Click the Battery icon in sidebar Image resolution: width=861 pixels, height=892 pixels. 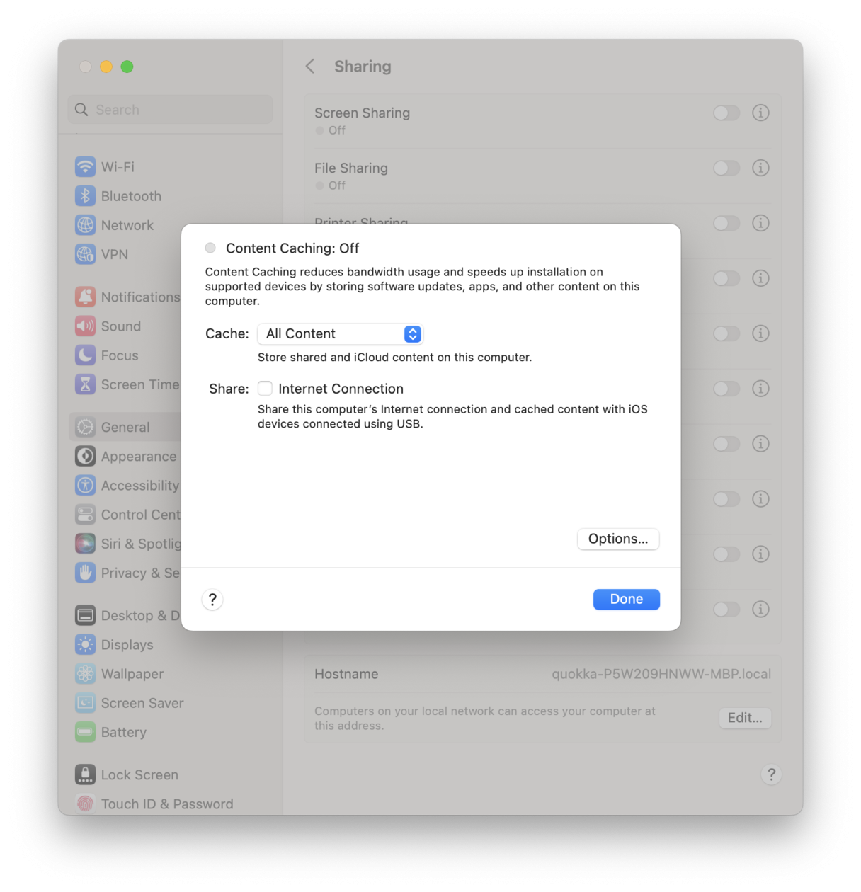click(x=85, y=732)
